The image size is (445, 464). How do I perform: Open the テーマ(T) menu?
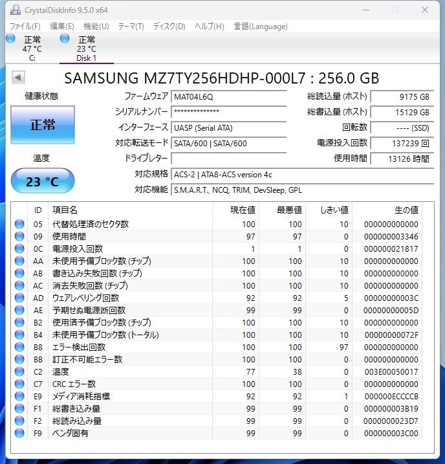pyautogui.click(x=131, y=27)
